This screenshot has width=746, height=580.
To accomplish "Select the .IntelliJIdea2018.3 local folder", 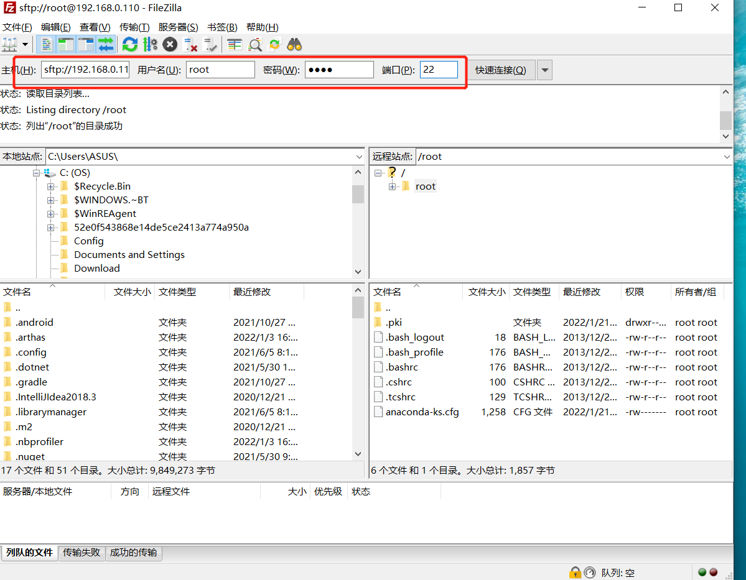I will [55, 397].
